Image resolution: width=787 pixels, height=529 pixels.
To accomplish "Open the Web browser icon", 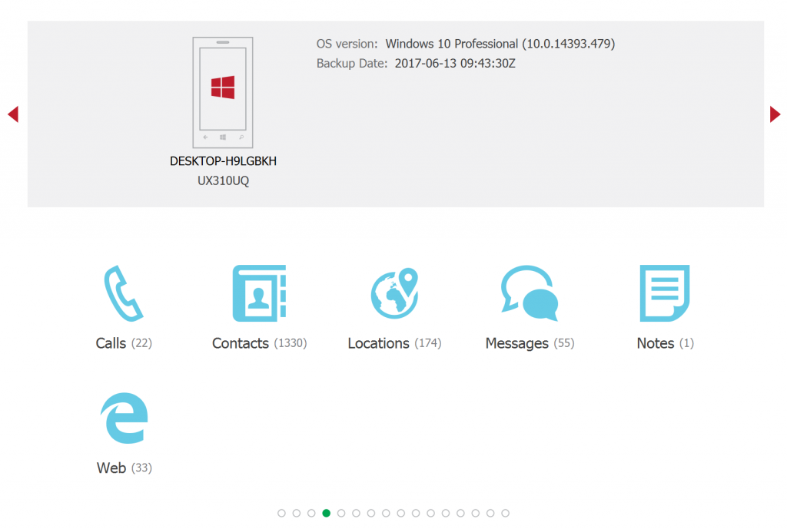I will [124, 418].
